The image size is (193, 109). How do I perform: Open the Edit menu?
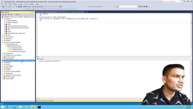6,4
